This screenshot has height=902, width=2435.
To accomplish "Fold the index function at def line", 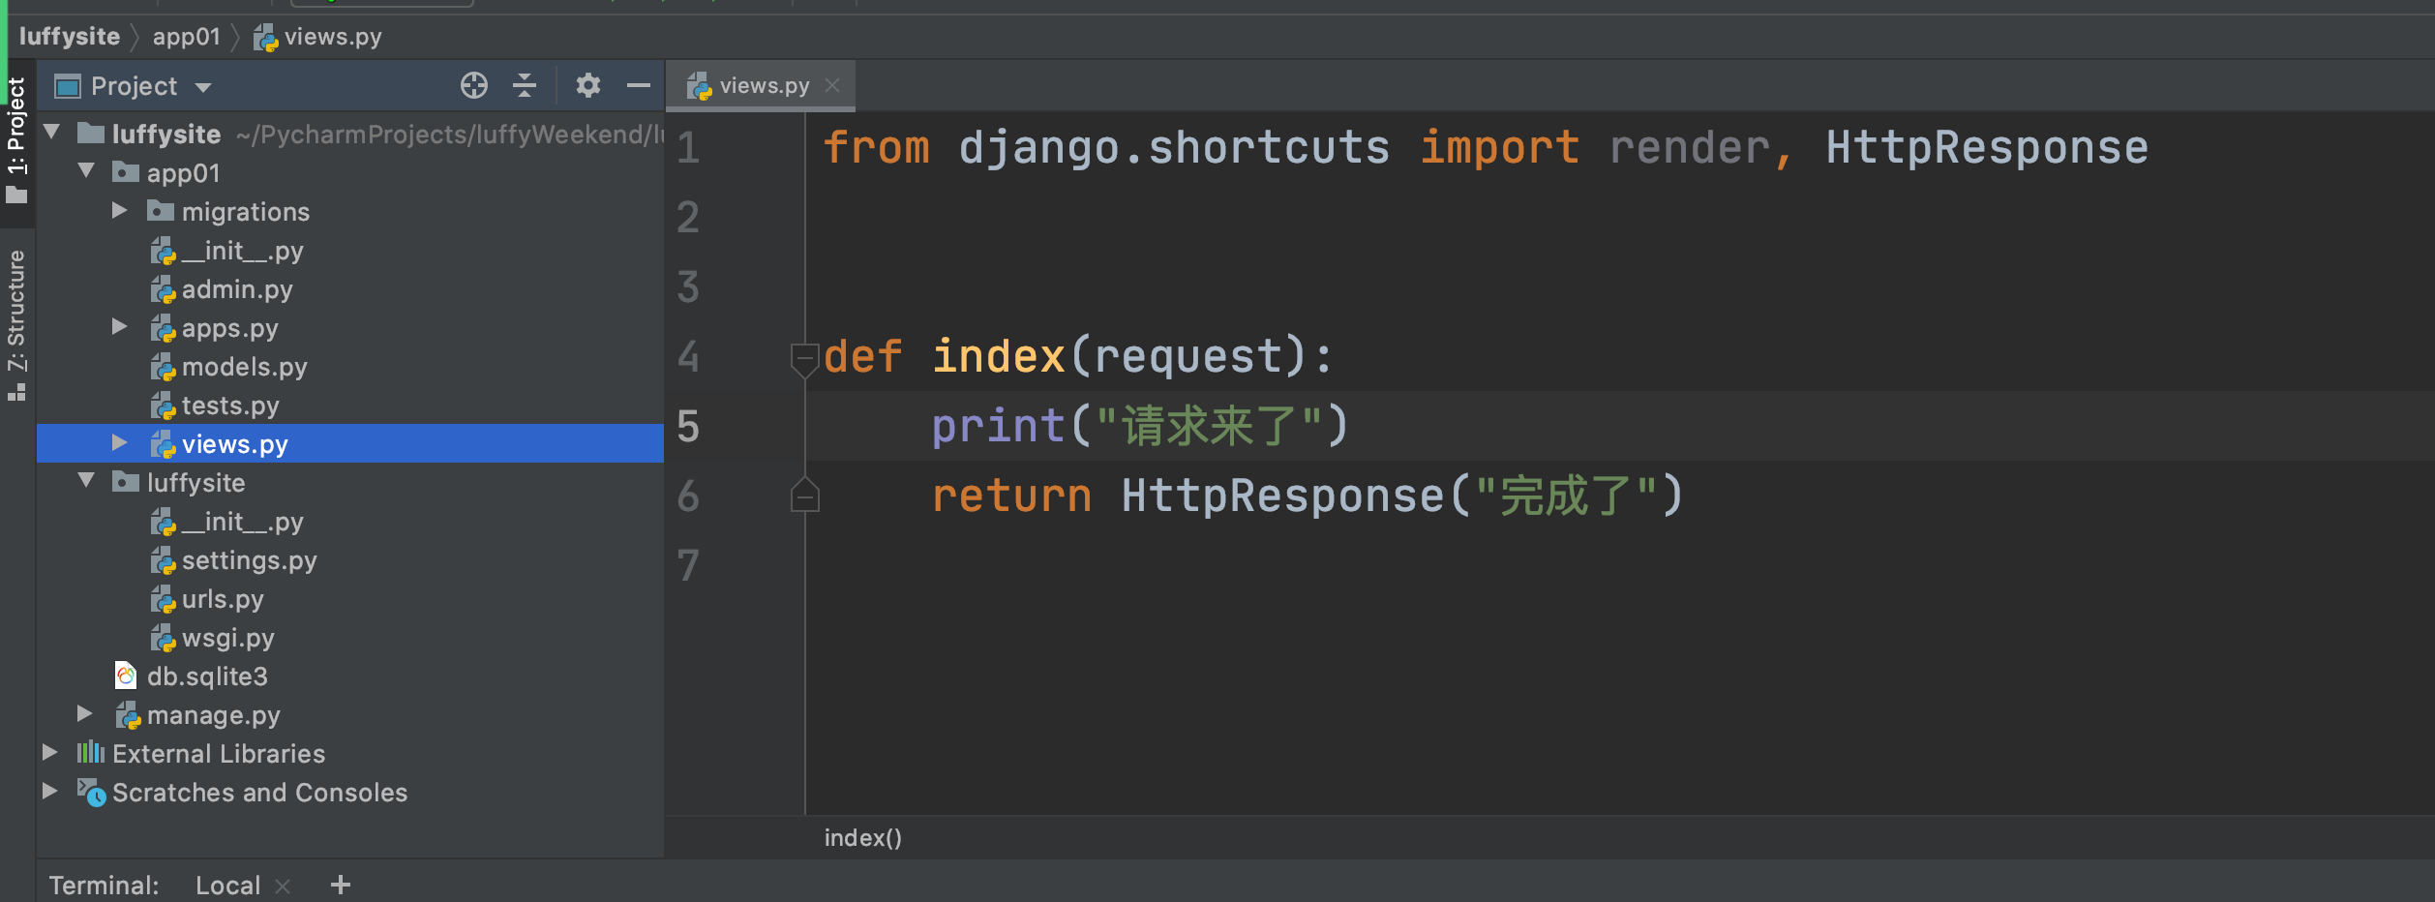I will pyautogui.click(x=805, y=358).
